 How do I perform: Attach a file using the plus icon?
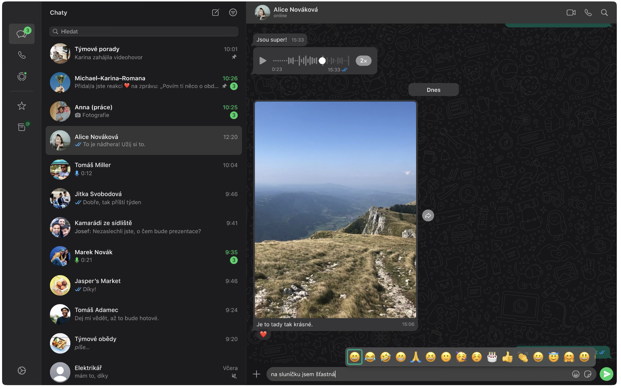pyautogui.click(x=257, y=374)
